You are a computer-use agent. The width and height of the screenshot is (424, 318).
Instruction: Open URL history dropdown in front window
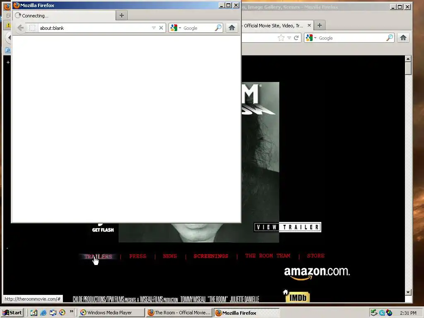pos(154,28)
